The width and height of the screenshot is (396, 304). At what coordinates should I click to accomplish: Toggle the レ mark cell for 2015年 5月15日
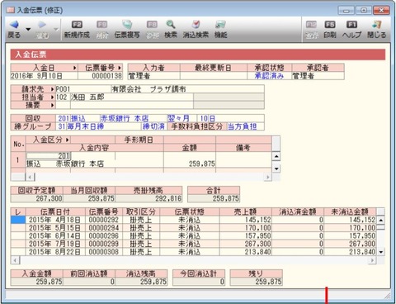(18, 228)
